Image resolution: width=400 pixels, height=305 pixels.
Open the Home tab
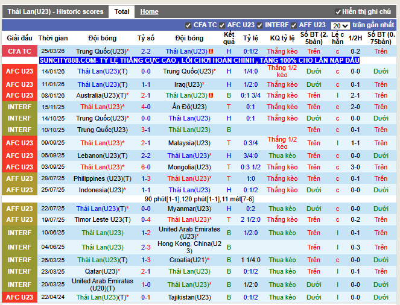149,11
